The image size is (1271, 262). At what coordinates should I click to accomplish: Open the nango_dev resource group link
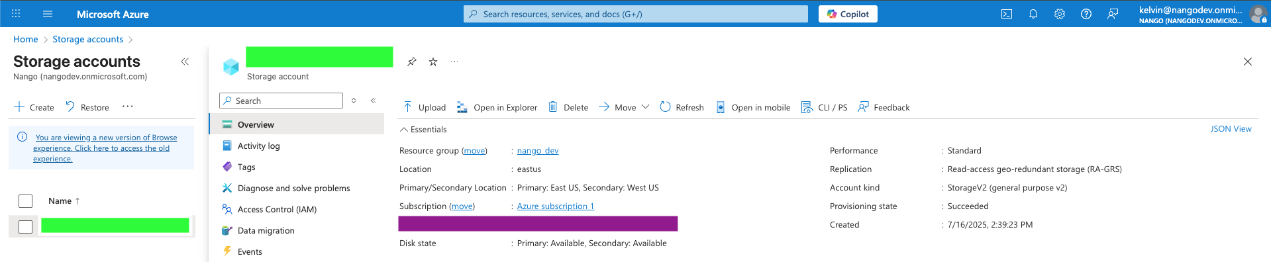tap(538, 151)
